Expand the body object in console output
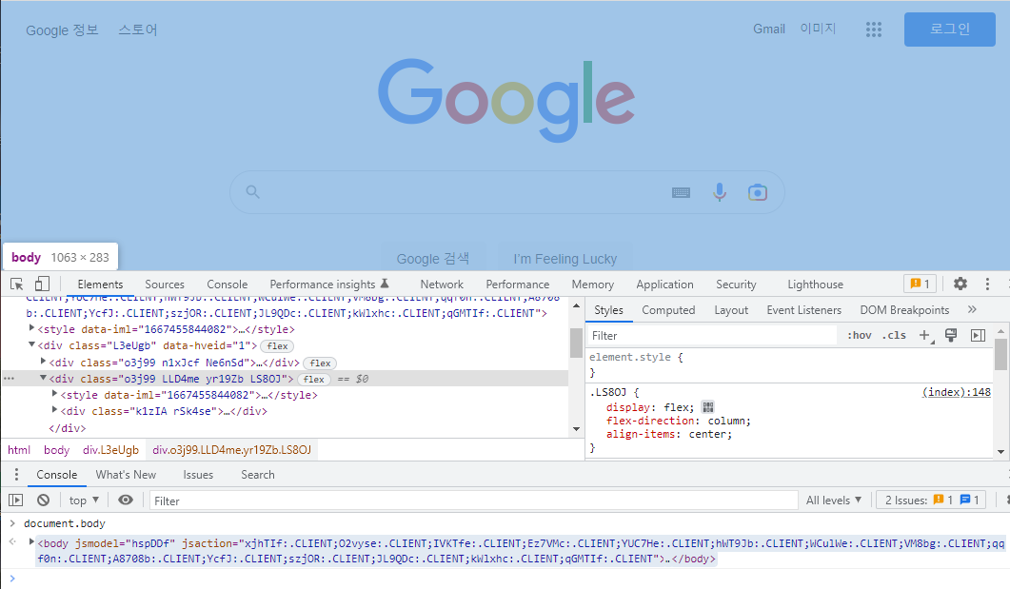The image size is (1010, 589). 30,542
